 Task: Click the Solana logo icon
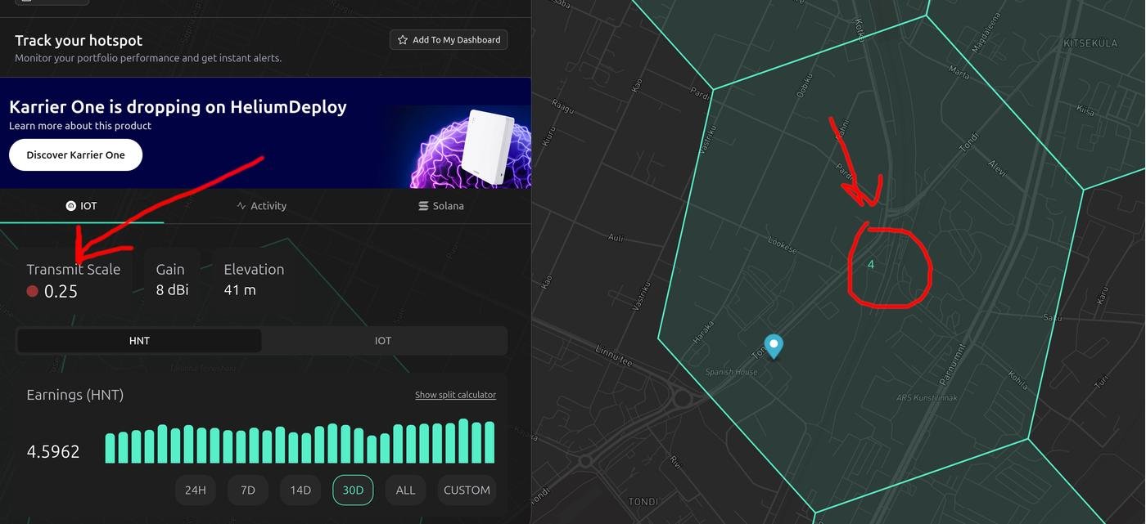pyautogui.click(x=423, y=206)
